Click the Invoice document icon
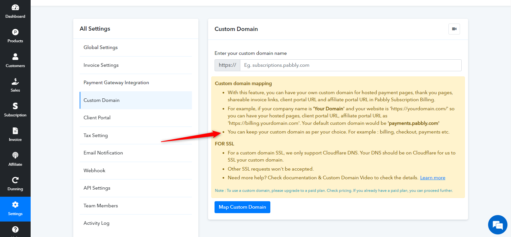 15,131
